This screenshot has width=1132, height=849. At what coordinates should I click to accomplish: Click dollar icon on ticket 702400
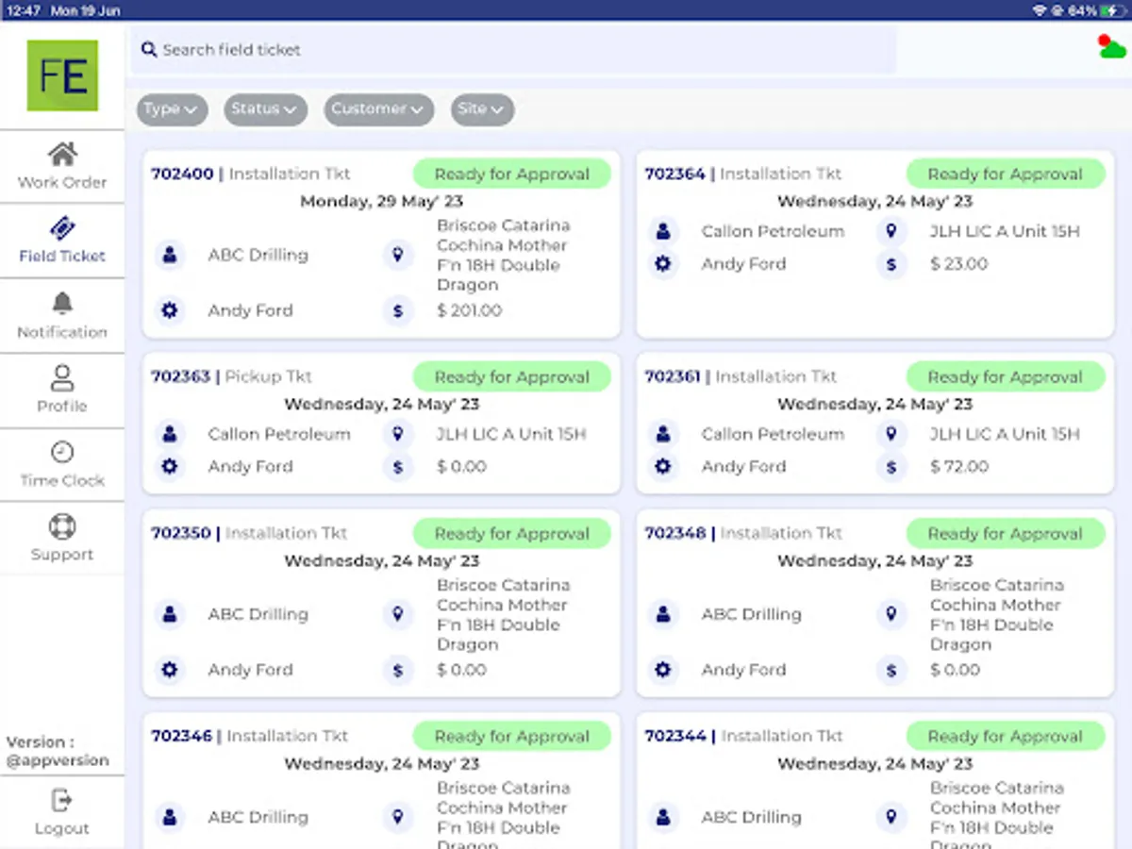pos(398,310)
